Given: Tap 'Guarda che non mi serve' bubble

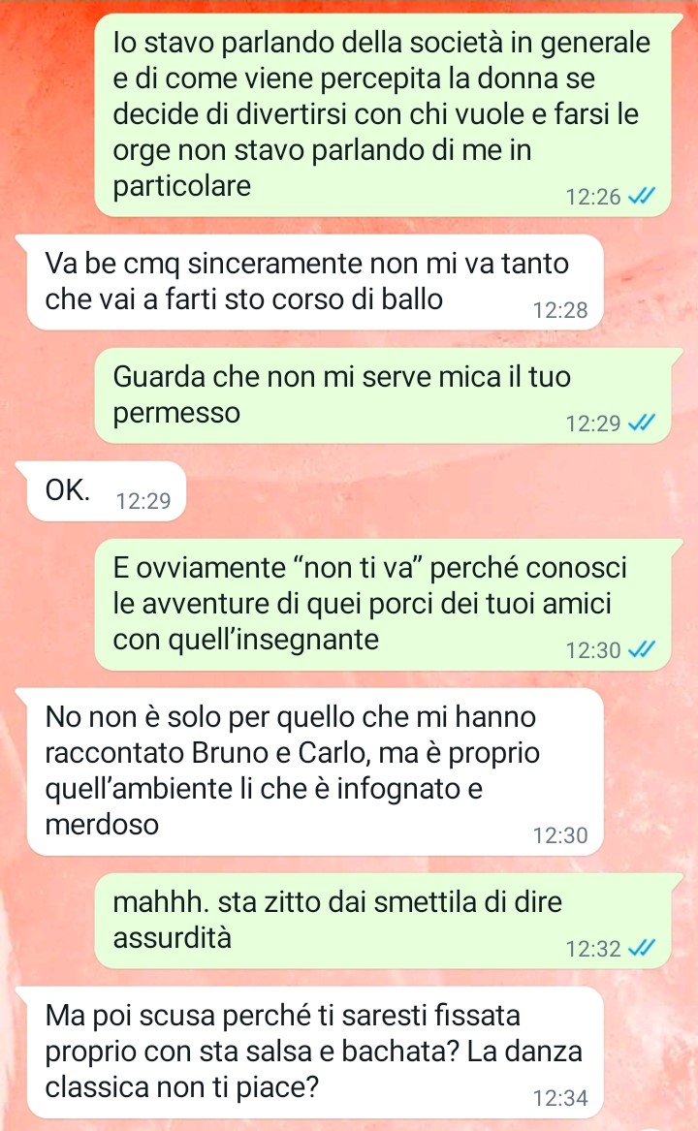Looking at the screenshot, I should point(383,395).
